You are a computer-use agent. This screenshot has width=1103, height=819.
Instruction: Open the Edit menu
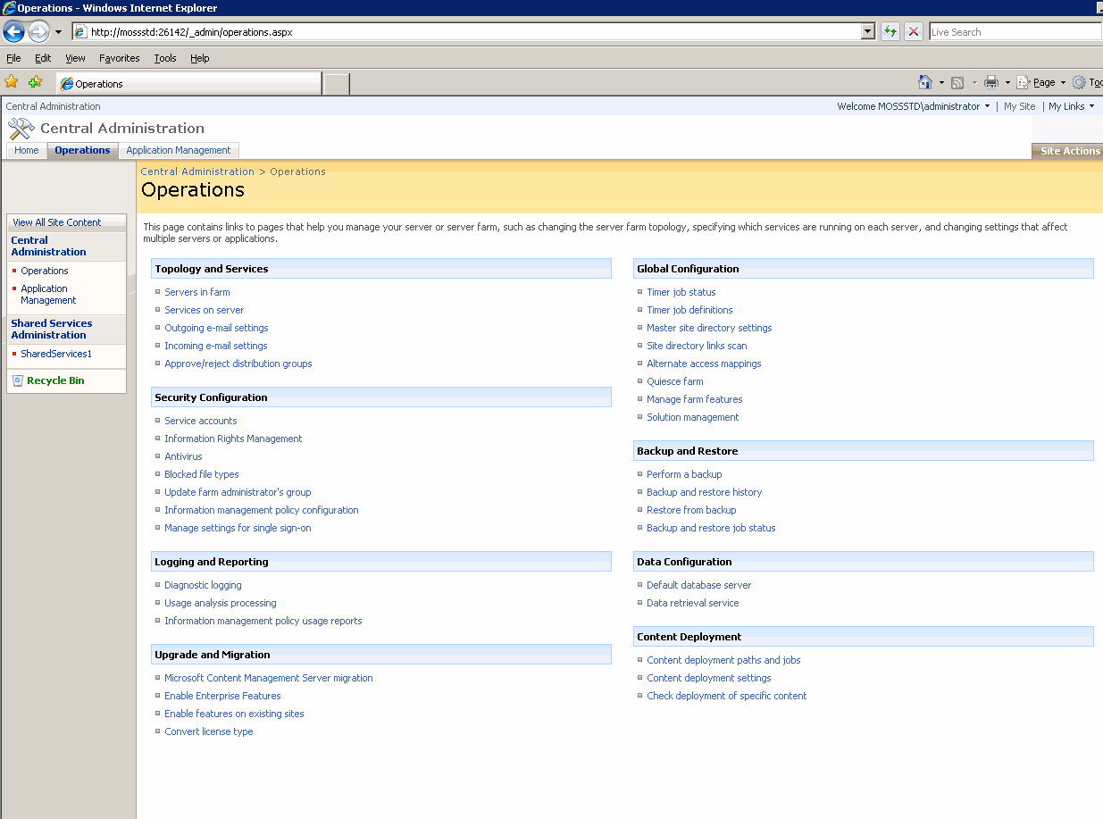tap(43, 58)
